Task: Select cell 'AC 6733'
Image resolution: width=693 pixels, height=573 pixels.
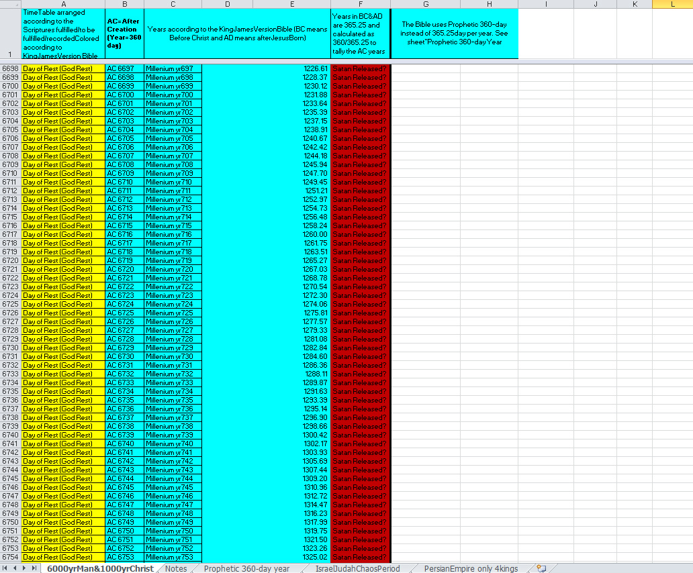Action: 125,382
